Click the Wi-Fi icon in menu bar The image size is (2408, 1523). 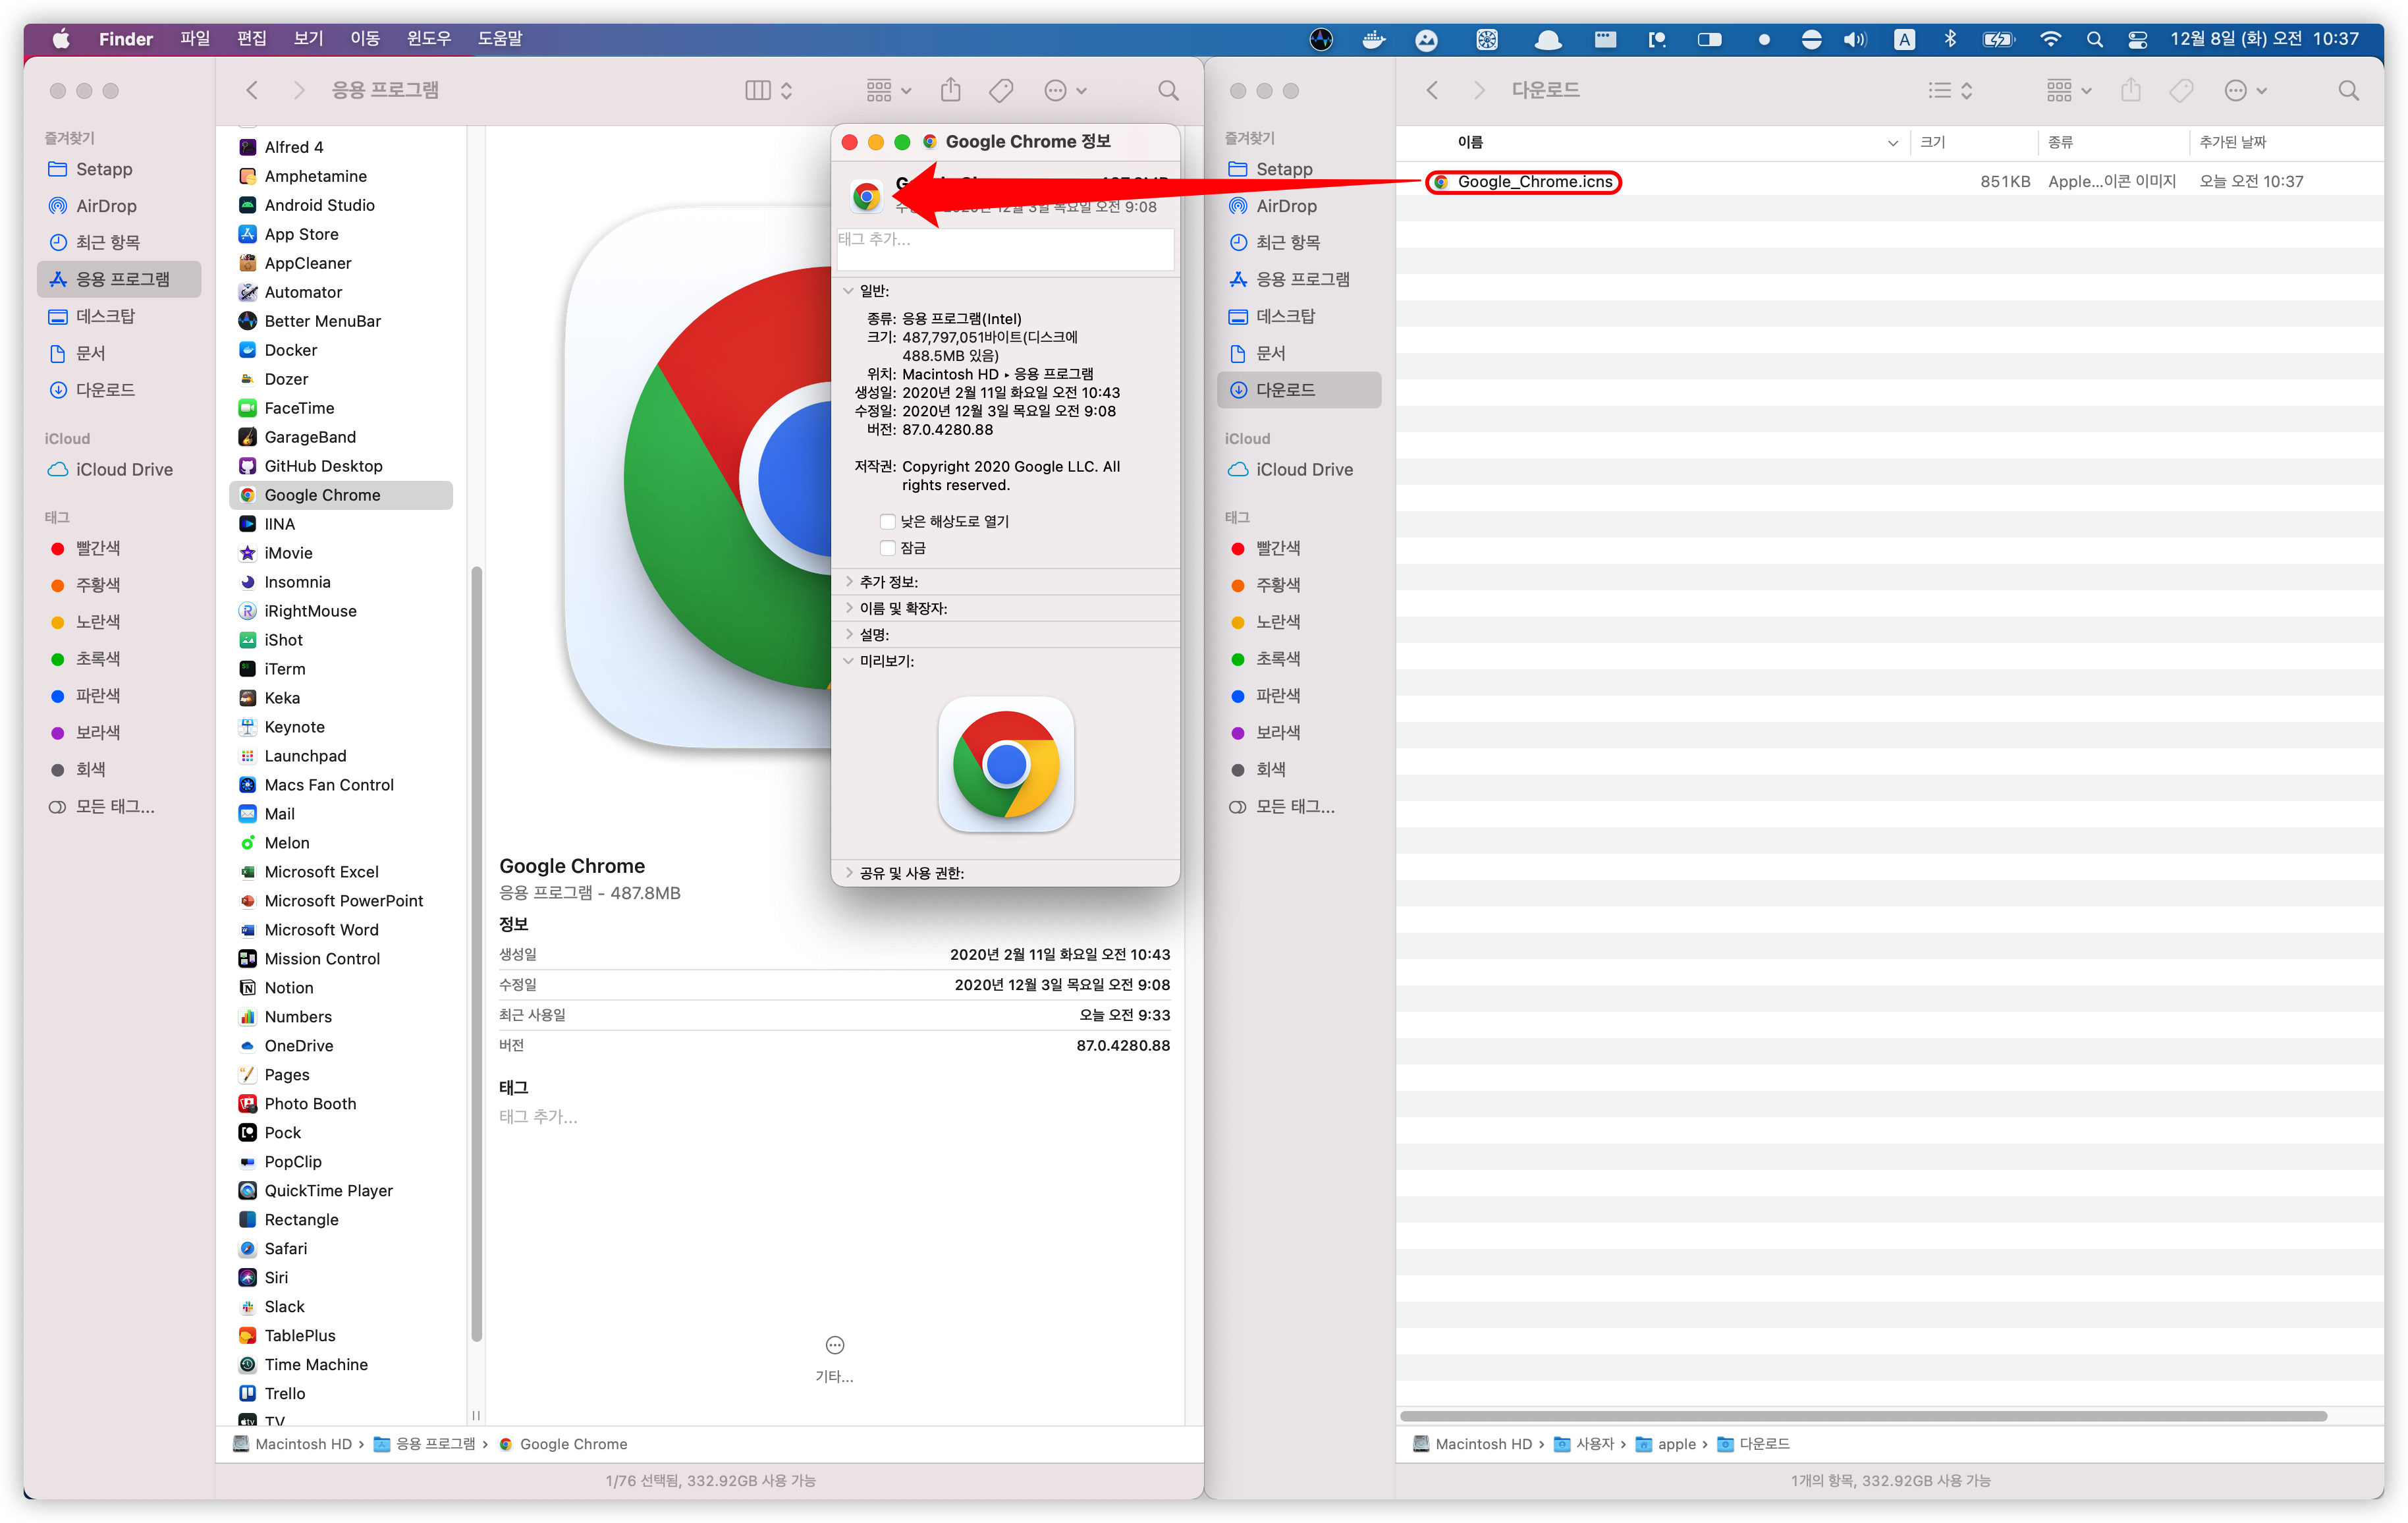pos(2050,39)
